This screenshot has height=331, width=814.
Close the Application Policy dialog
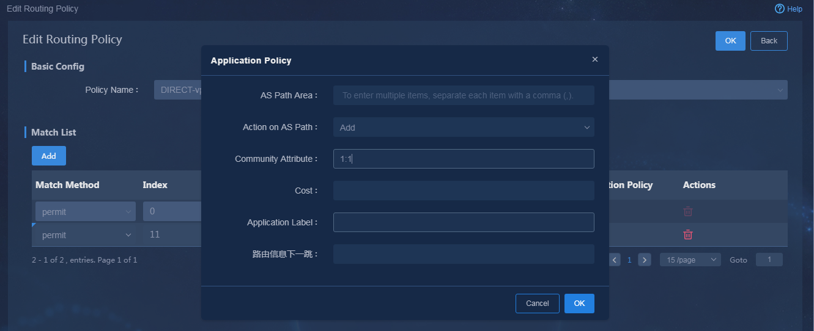[x=595, y=59]
